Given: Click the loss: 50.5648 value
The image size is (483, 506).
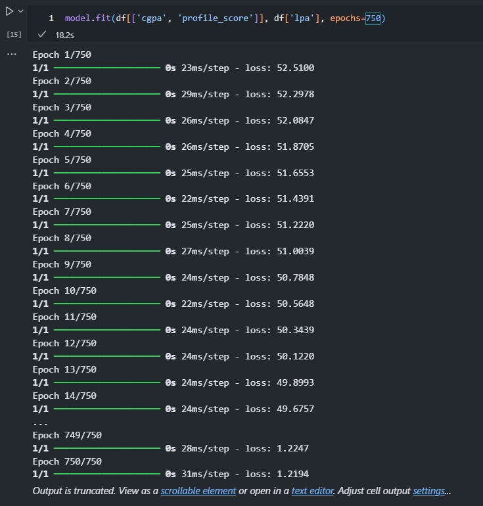Looking at the screenshot, I should [x=280, y=304].
